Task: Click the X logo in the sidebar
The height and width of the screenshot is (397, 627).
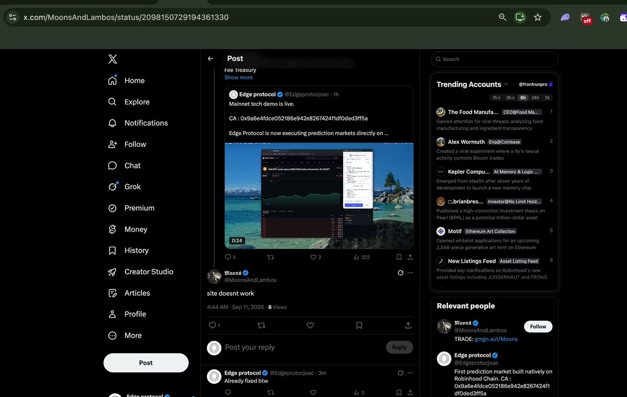Action: click(112, 59)
